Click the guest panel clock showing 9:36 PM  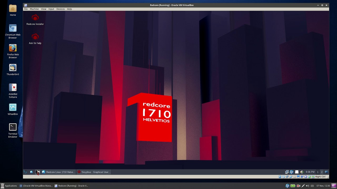(310, 172)
